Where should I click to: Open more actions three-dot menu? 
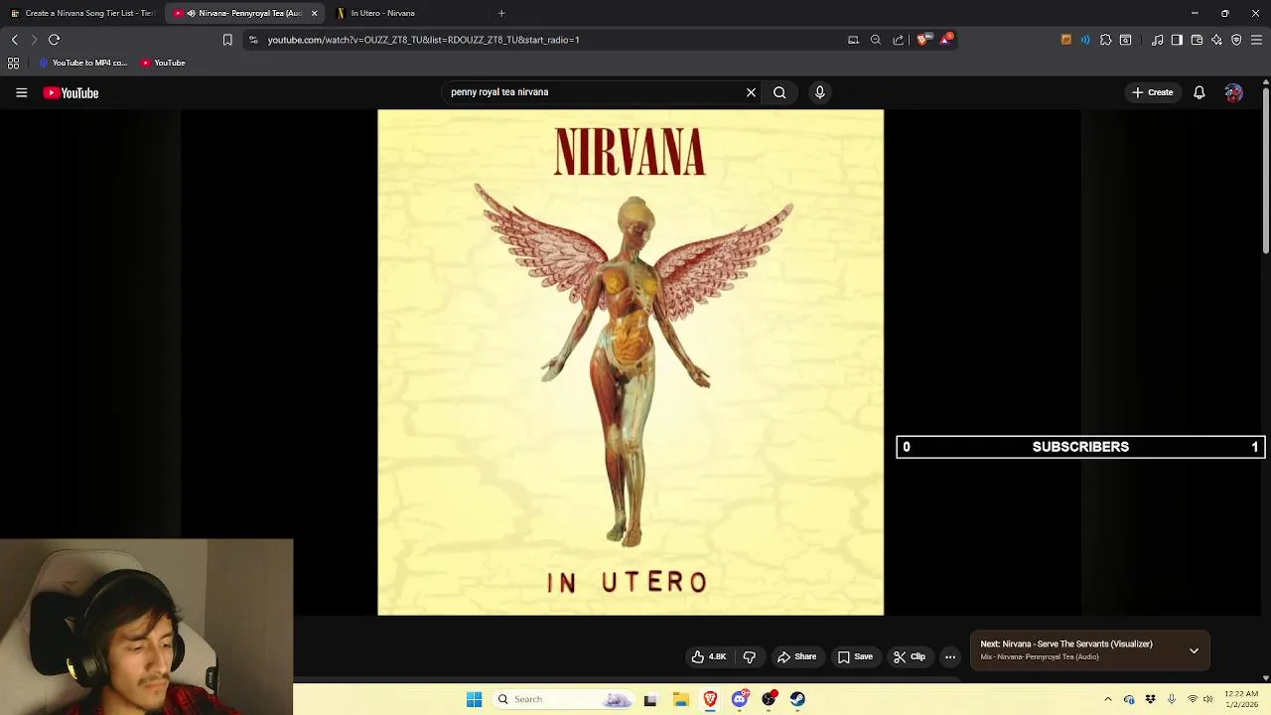950,656
